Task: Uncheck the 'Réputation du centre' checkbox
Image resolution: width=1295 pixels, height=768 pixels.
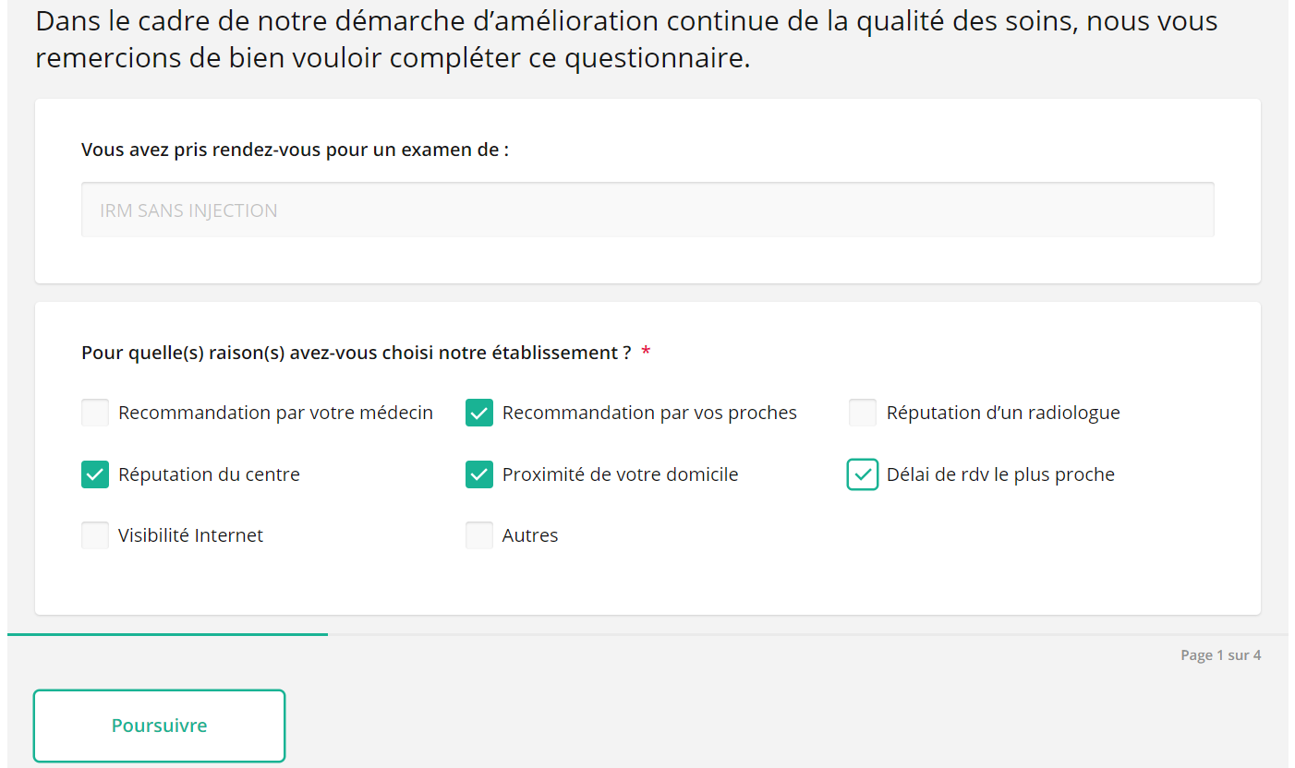Action: coord(95,474)
